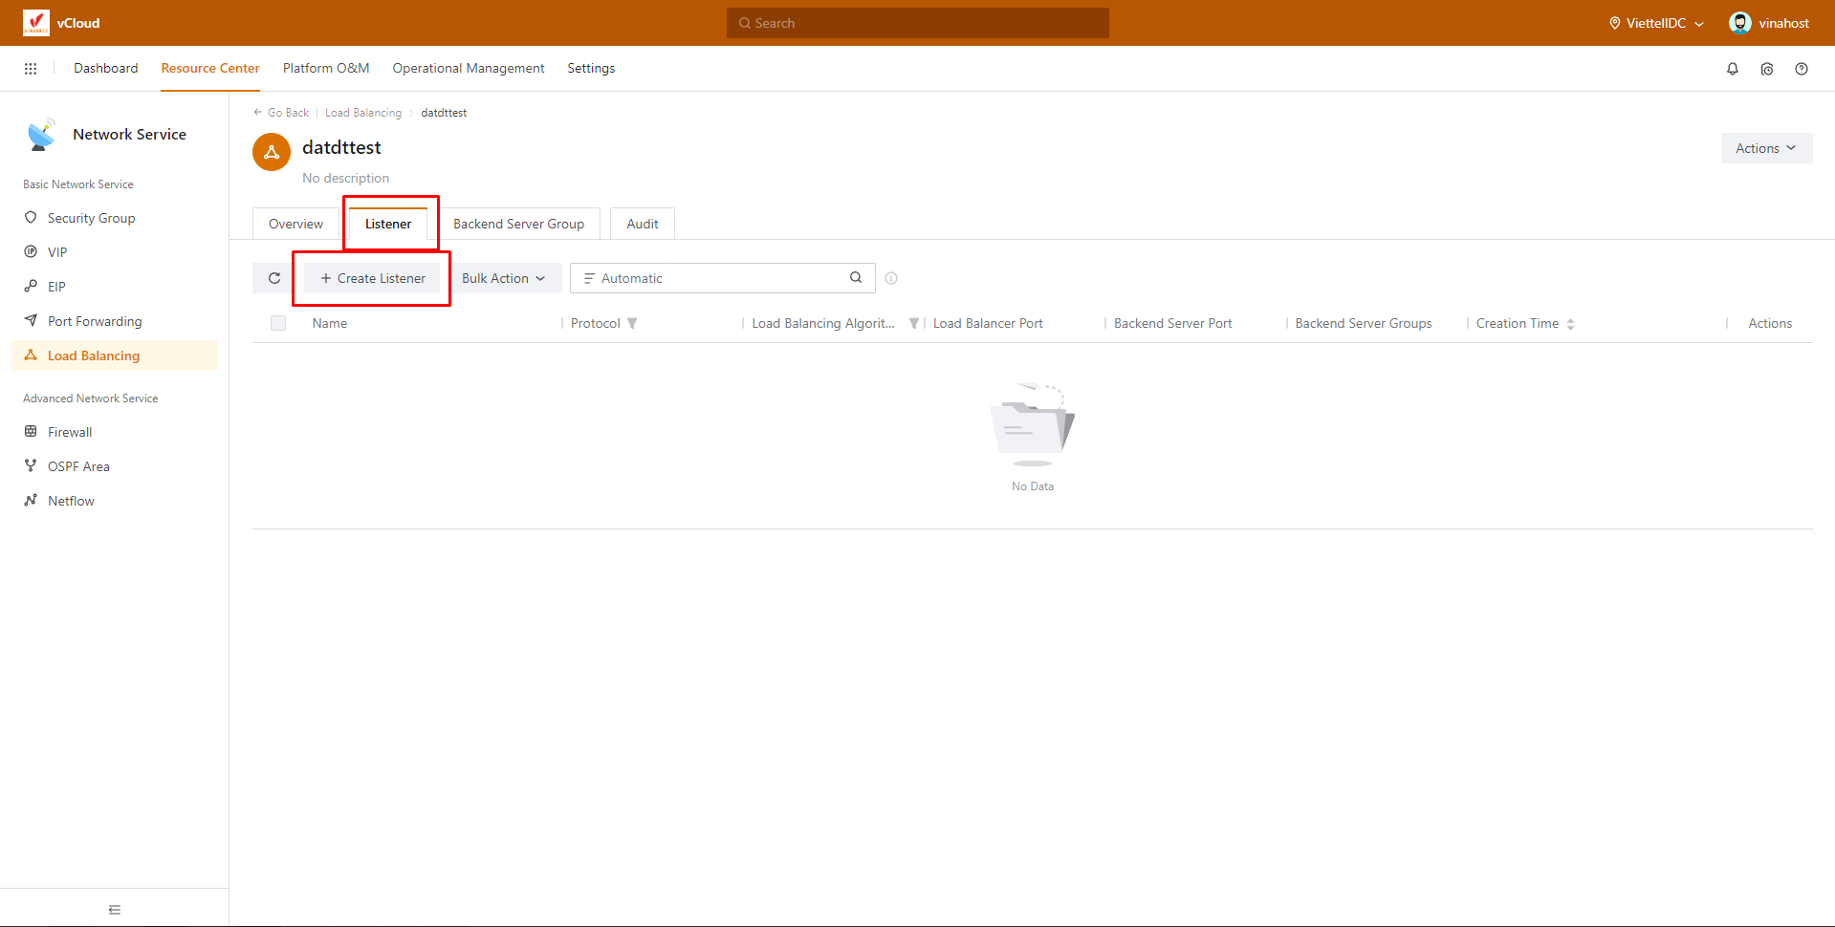Click the top Search input field
This screenshot has height=927, width=1835.
[x=918, y=23]
